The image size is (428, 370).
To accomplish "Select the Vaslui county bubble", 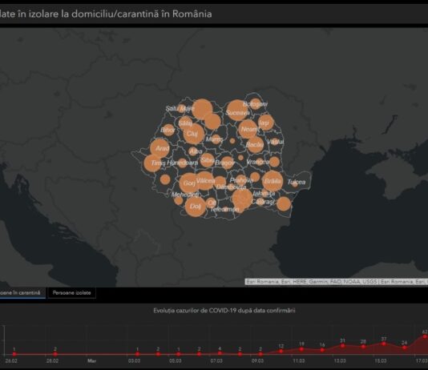I will point(275,142).
